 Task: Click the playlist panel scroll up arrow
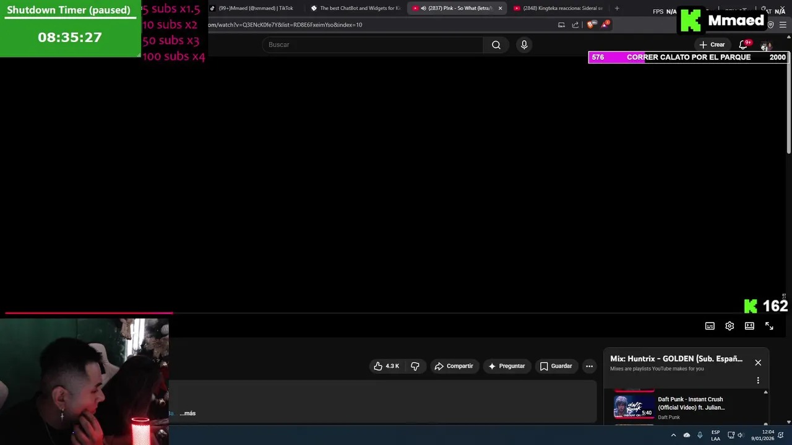765,392
